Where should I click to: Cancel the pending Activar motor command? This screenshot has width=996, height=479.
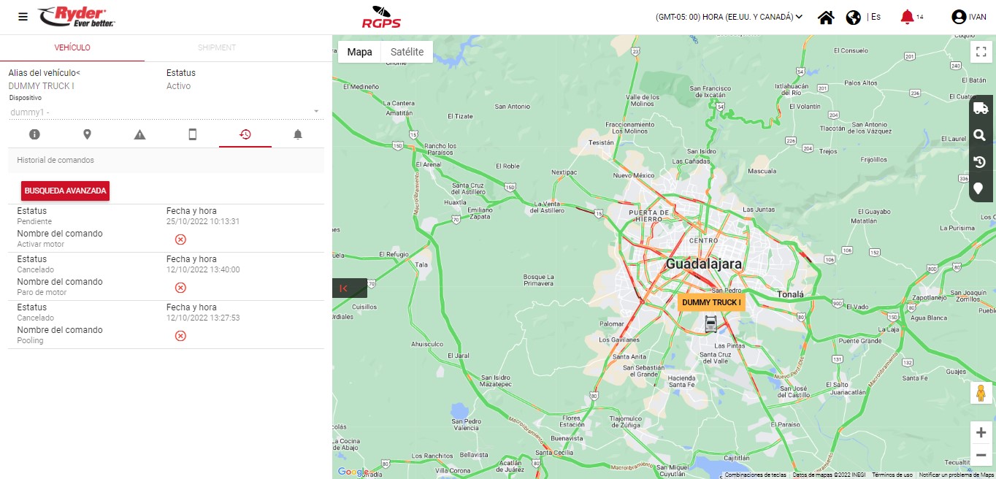tap(180, 239)
